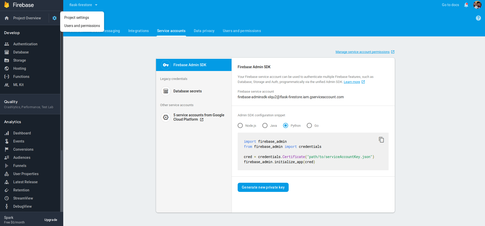Click the Audiences icon

coord(7,158)
